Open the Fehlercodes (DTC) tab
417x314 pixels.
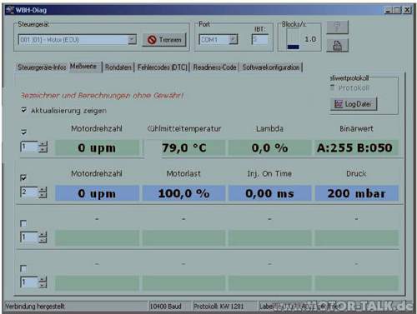coord(163,67)
